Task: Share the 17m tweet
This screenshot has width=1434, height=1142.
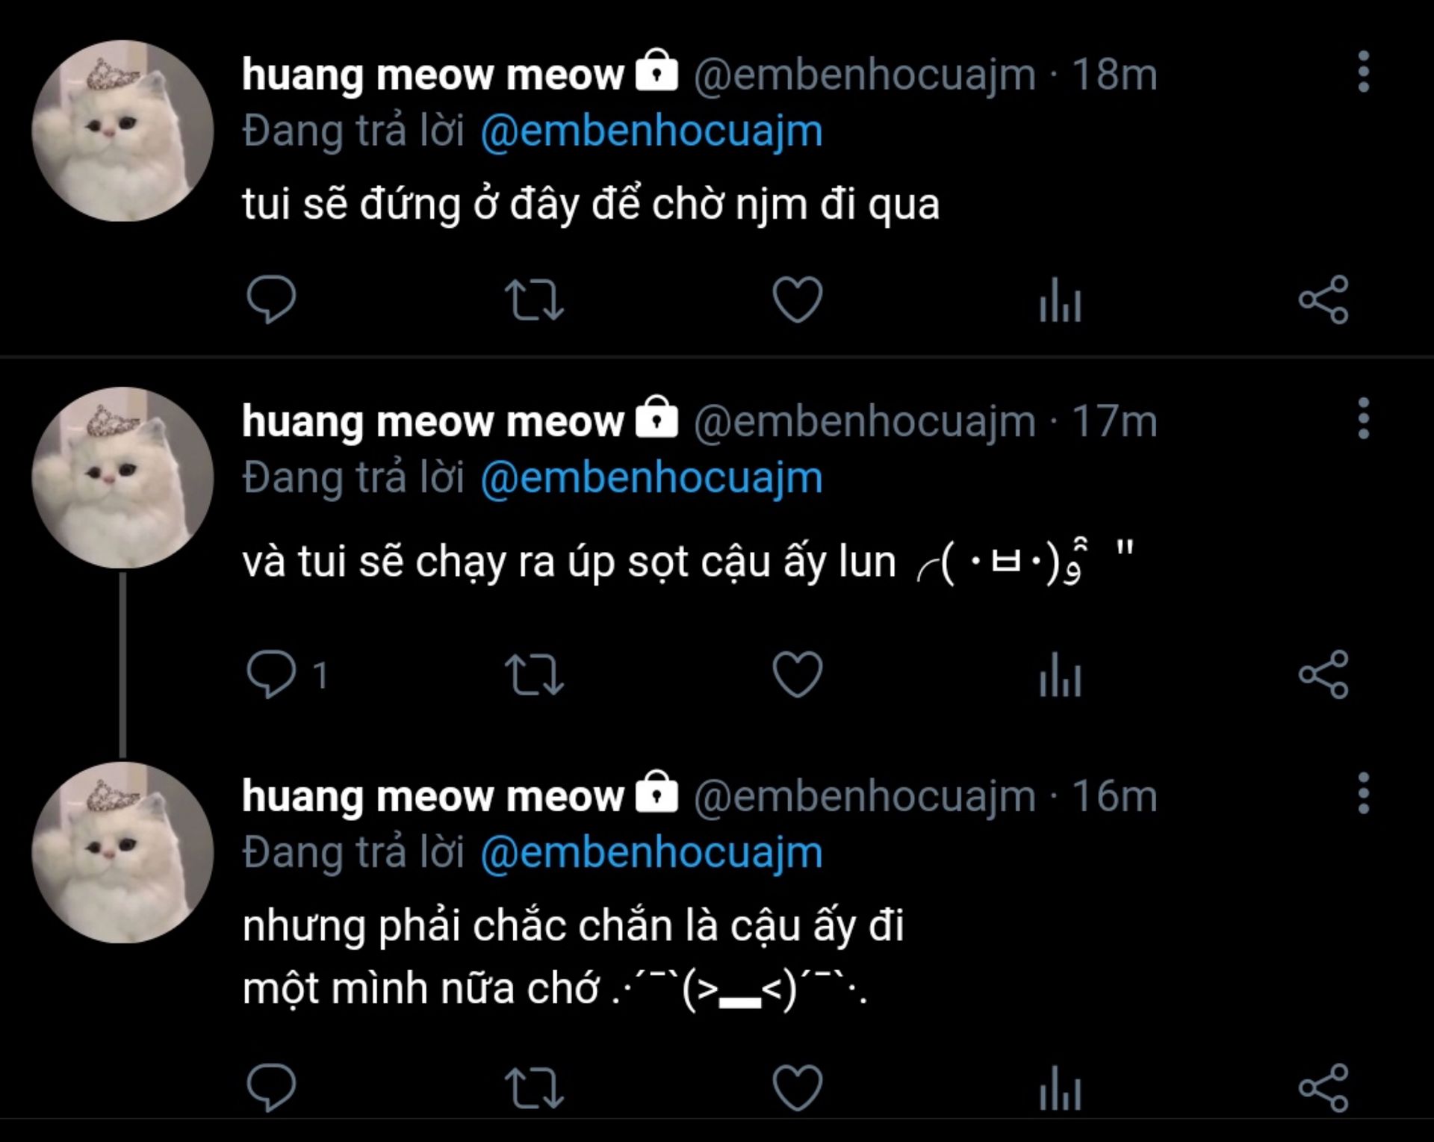Action: click(x=1323, y=674)
